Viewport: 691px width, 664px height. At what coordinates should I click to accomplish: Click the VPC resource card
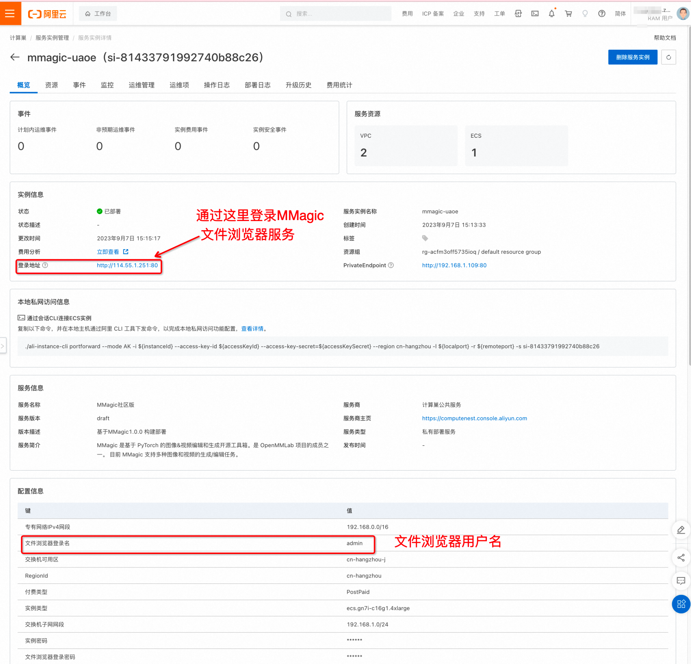tap(406, 146)
